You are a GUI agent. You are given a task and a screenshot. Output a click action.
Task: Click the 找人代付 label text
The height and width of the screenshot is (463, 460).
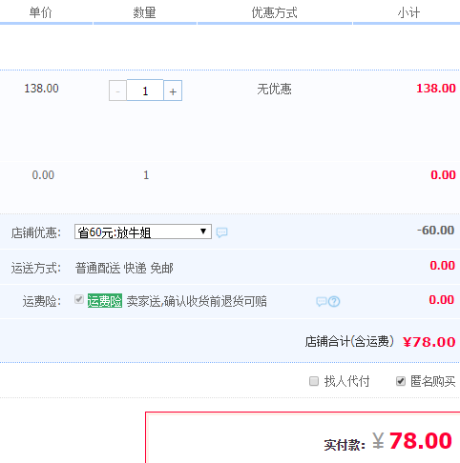[346, 381]
